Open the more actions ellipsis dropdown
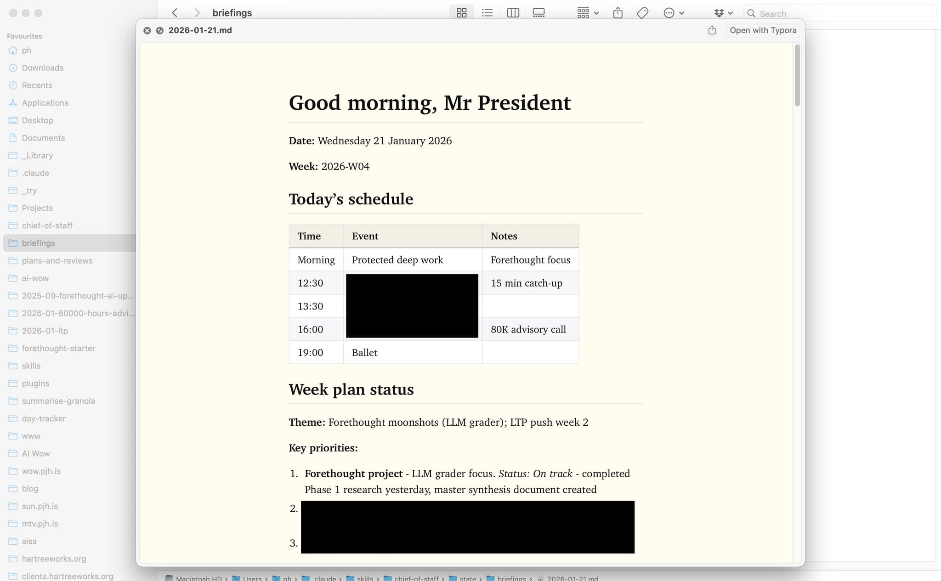941x581 pixels. (672, 12)
